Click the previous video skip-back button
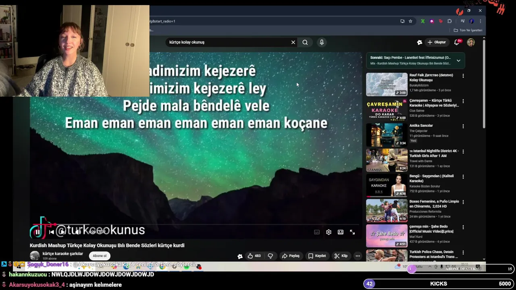Image resolution: width=516 pixels, height=290 pixels. pos(51,232)
